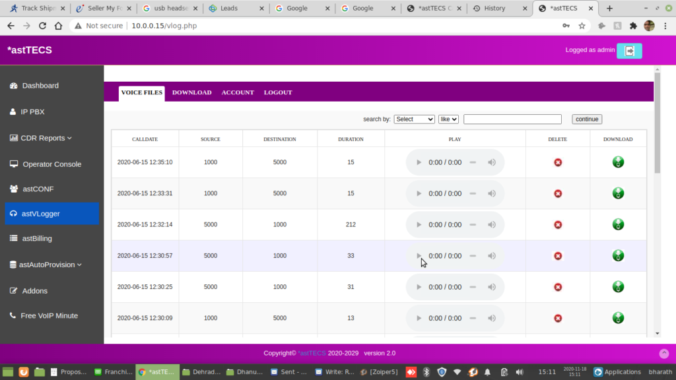
Task: Mute the player on the 12:30:57 row
Action: (492, 256)
